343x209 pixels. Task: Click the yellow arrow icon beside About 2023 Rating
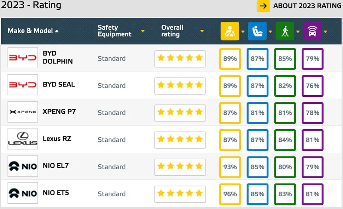click(263, 6)
